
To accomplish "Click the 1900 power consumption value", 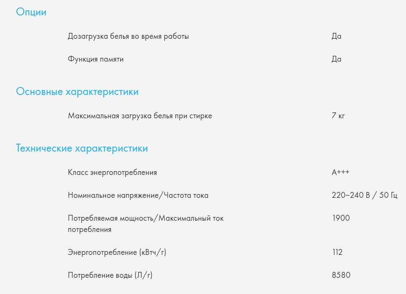I will pos(340,218).
